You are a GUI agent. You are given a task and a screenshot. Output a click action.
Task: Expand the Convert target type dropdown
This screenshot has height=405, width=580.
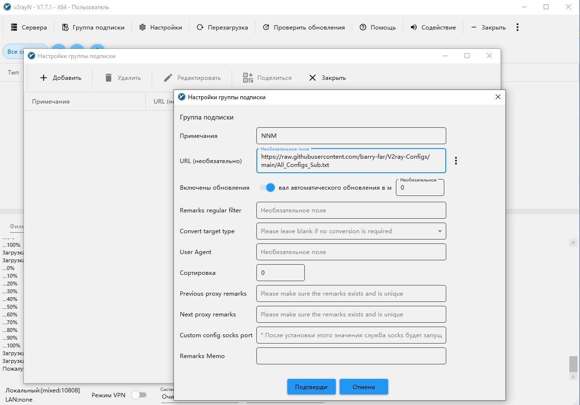coord(439,231)
